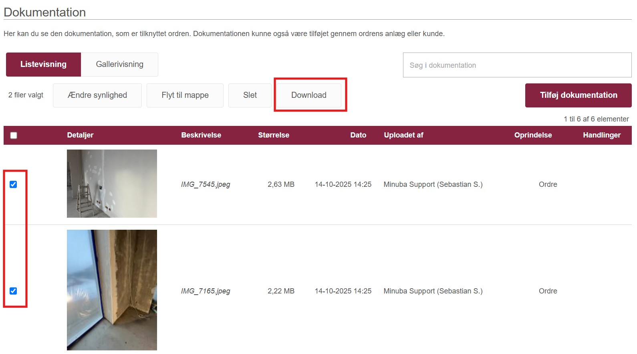
Task: Click the Dato column header
Action: point(358,135)
